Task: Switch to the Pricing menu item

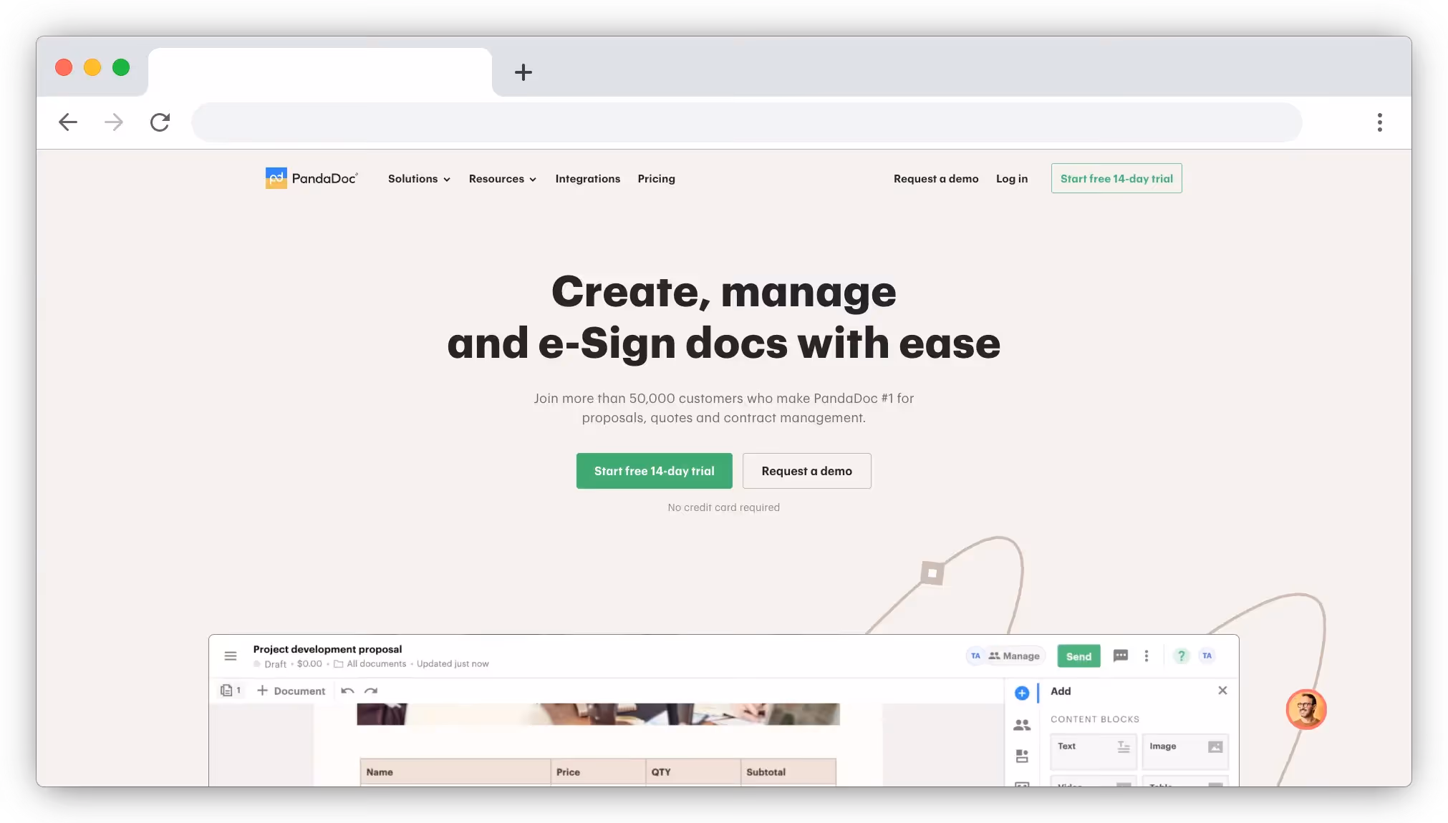Action: click(655, 179)
